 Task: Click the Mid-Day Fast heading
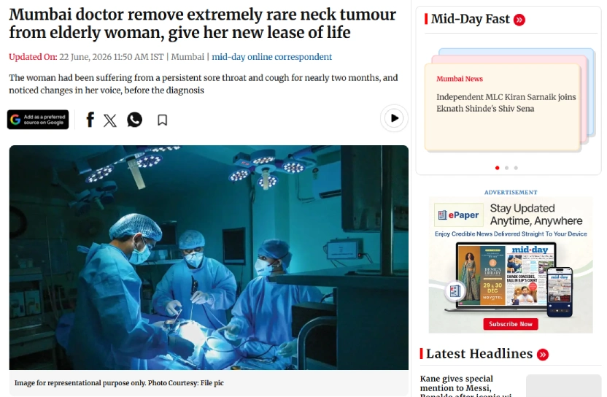click(471, 19)
